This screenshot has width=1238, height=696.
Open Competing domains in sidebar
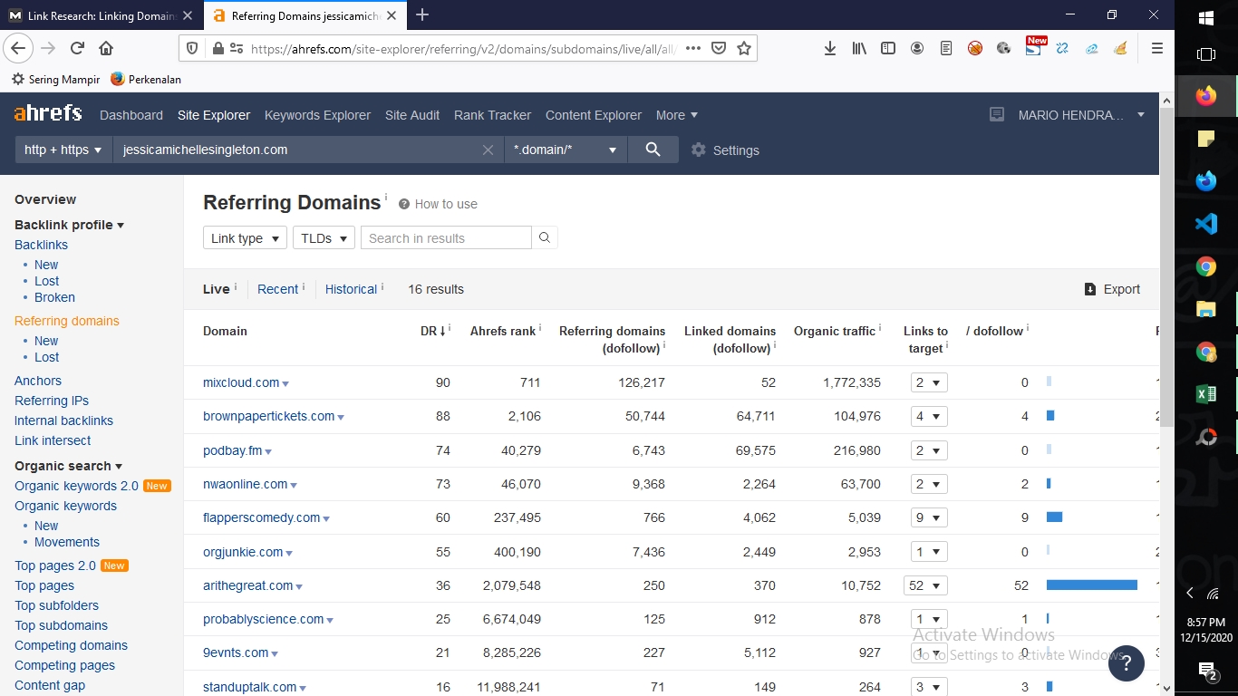click(x=71, y=645)
